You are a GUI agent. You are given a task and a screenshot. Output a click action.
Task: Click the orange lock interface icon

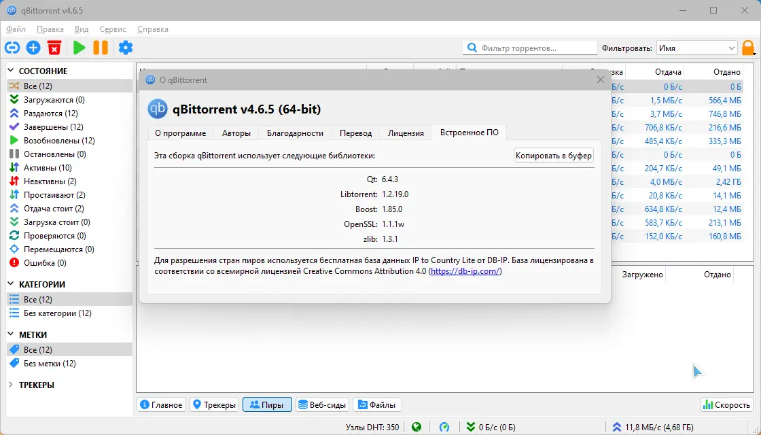pyautogui.click(x=748, y=48)
